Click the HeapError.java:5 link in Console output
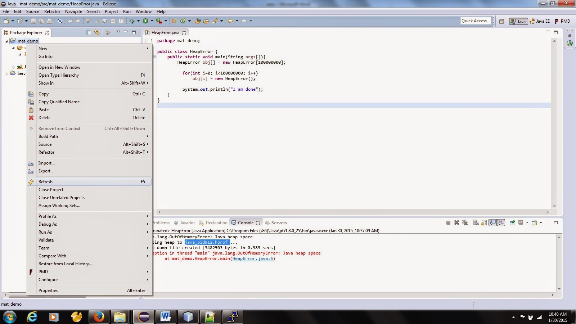The height and width of the screenshot is (324, 576). (252, 258)
